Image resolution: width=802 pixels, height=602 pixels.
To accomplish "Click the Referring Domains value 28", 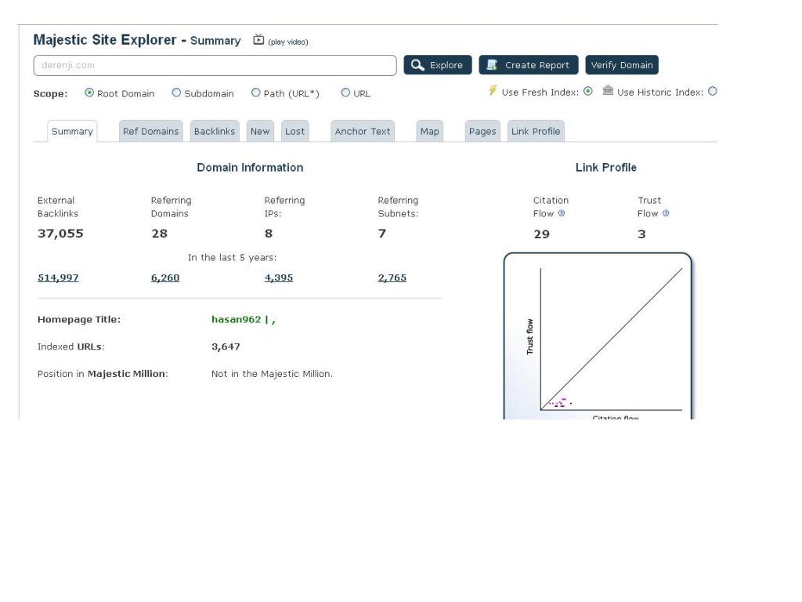I will 160,234.
